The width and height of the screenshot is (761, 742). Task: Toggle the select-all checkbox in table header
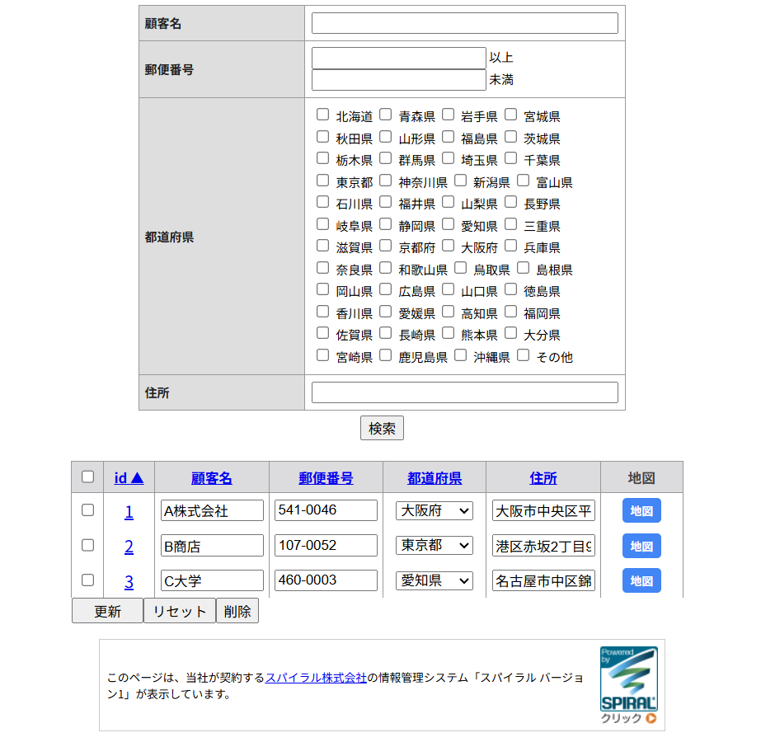pyautogui.click(x=87, y=477)
